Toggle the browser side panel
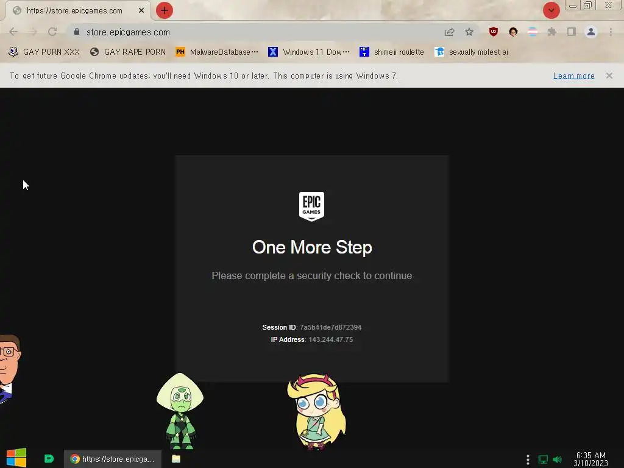This screenshot has width=624, height=468. pos(572,32)
